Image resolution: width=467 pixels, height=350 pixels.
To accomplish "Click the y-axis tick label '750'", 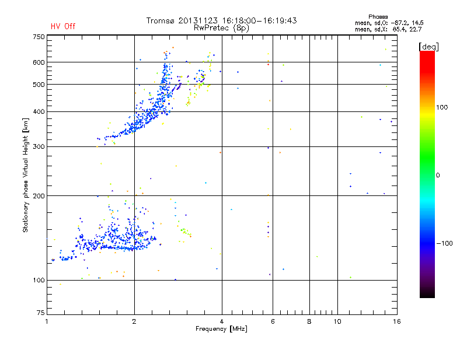I will (x=39, y=37).
